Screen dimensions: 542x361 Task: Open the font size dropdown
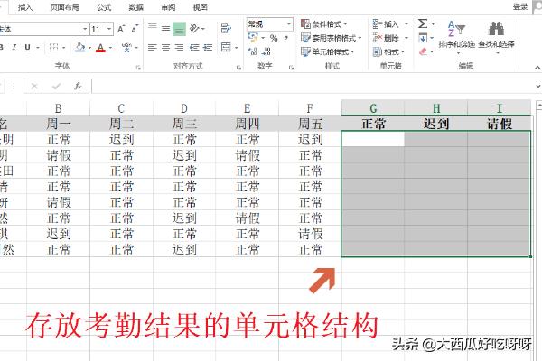click(x=108, y=29)
